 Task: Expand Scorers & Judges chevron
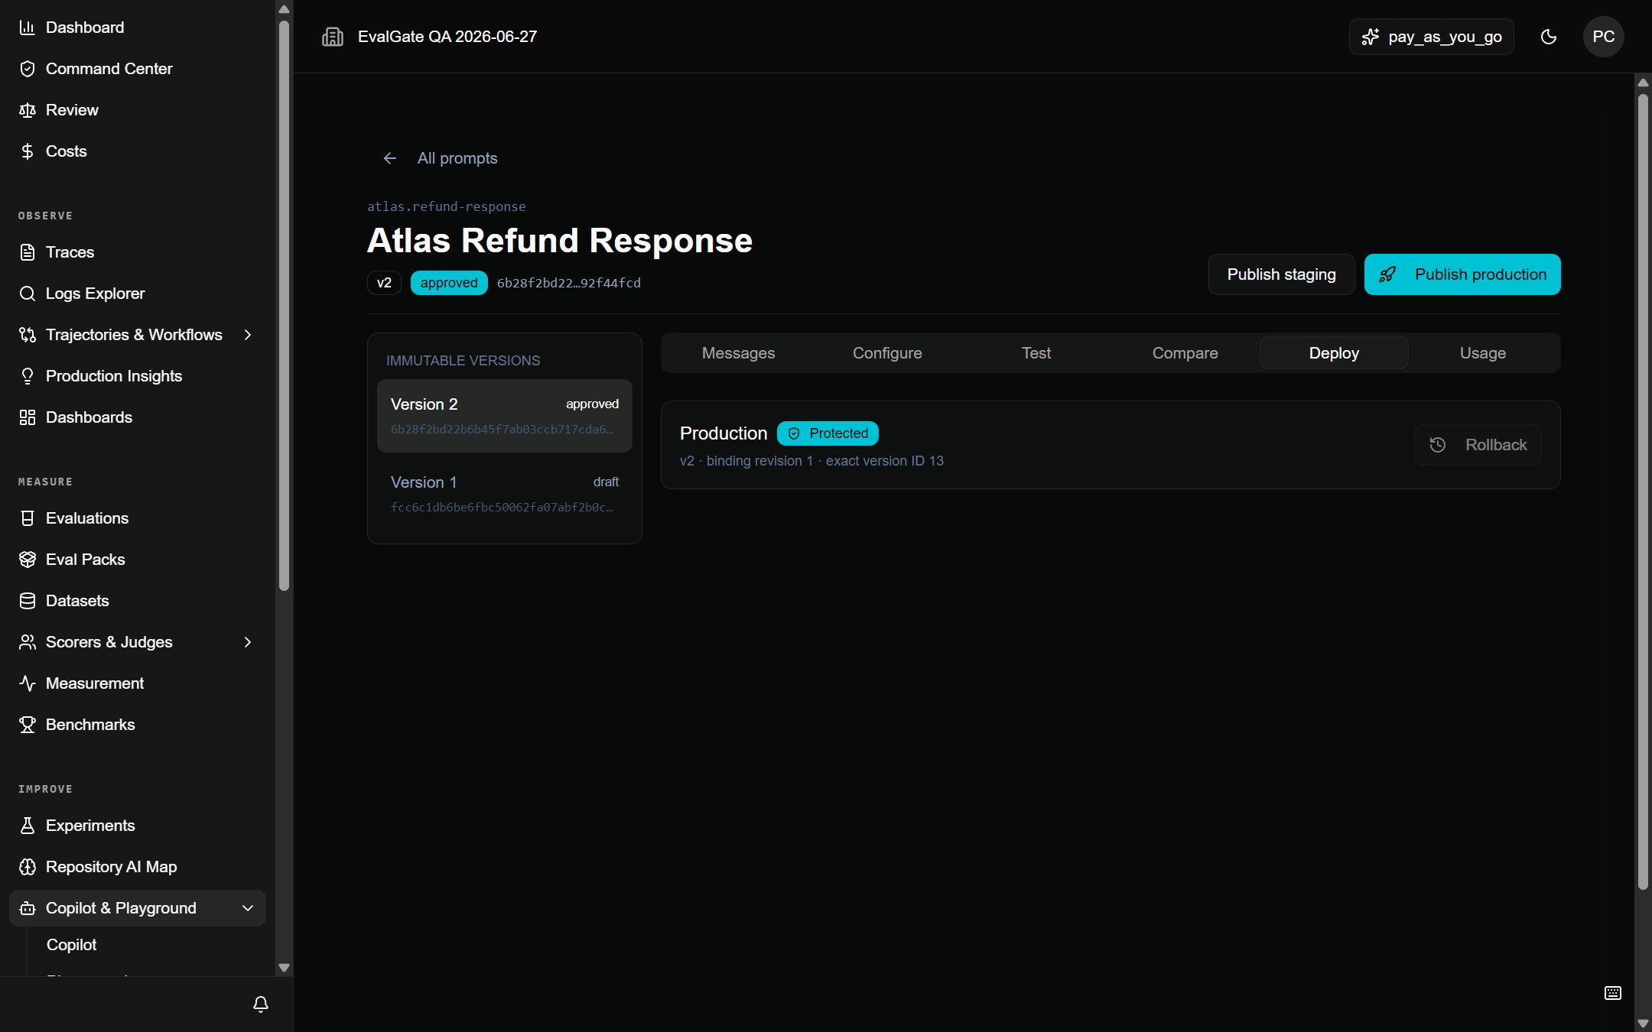tap(248, 642)
